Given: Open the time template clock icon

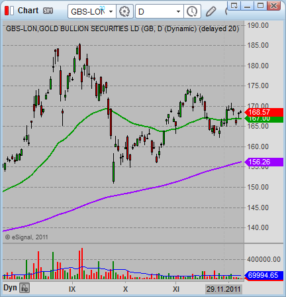Looking at the screenshot, I should pos(192,11).
